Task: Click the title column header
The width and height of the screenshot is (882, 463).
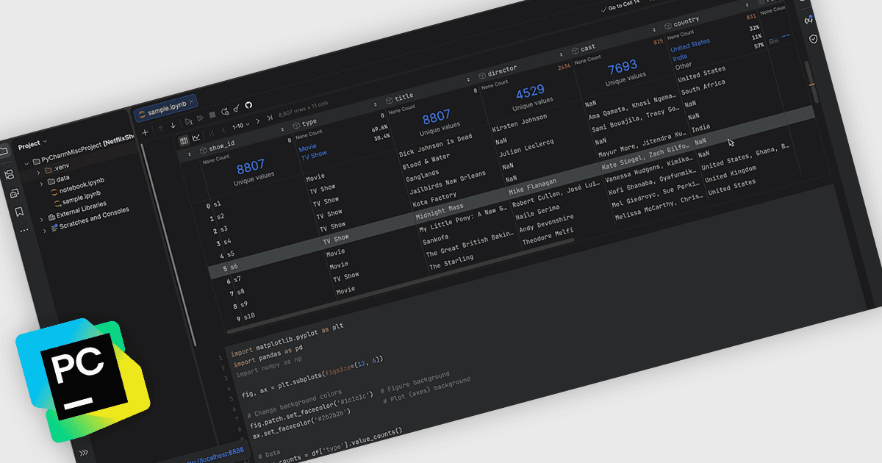Action: pos(404,96)
